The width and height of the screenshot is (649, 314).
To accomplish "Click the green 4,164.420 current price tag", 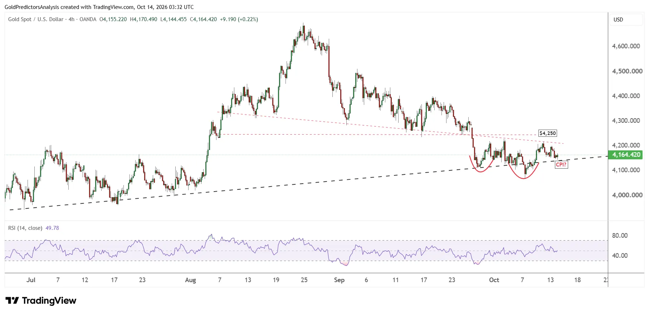I will tap(626, 155).
